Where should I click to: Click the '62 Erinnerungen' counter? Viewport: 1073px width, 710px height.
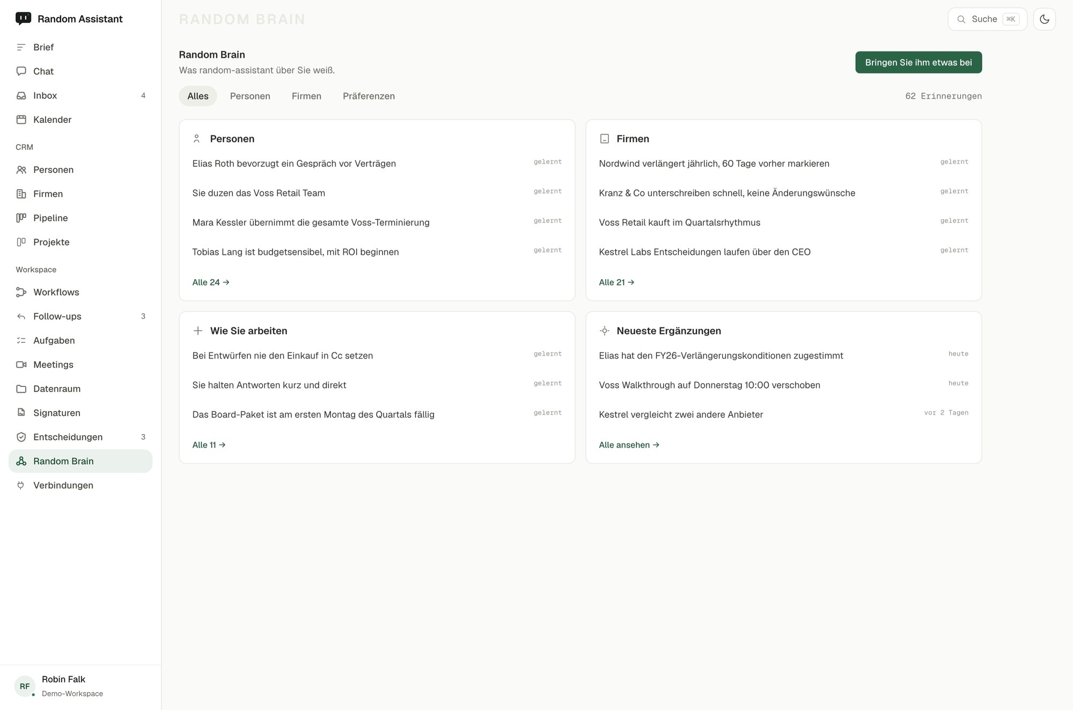[x=943, y=96]
